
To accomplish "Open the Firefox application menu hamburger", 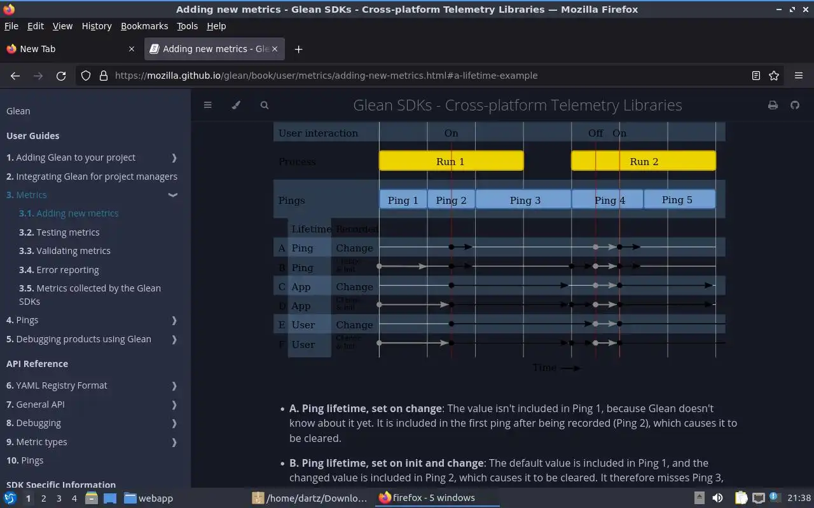I will (x=799, y=76).
